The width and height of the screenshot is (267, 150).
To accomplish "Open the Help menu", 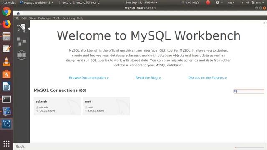I will [80, 18].
